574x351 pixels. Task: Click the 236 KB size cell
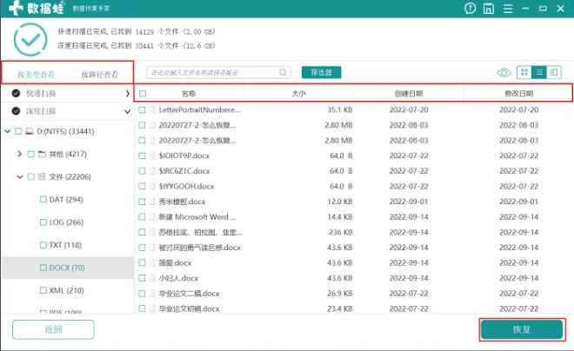[340, 232]
